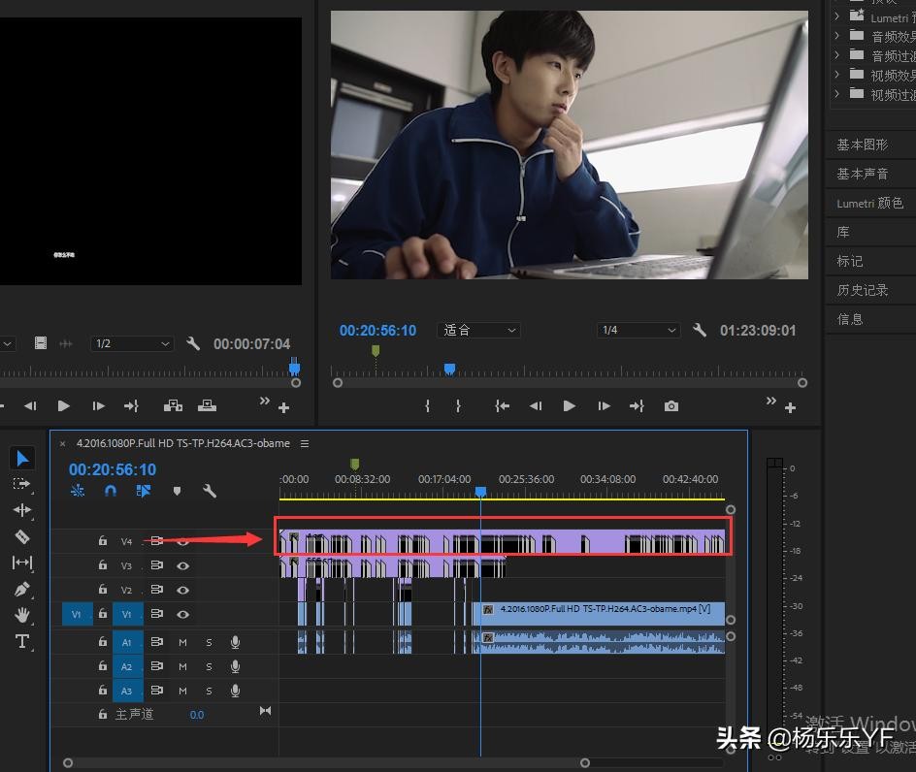The height and width of the screenshot is (772, 916).
Task: Select the Pen tool
Action: (21, 589)
